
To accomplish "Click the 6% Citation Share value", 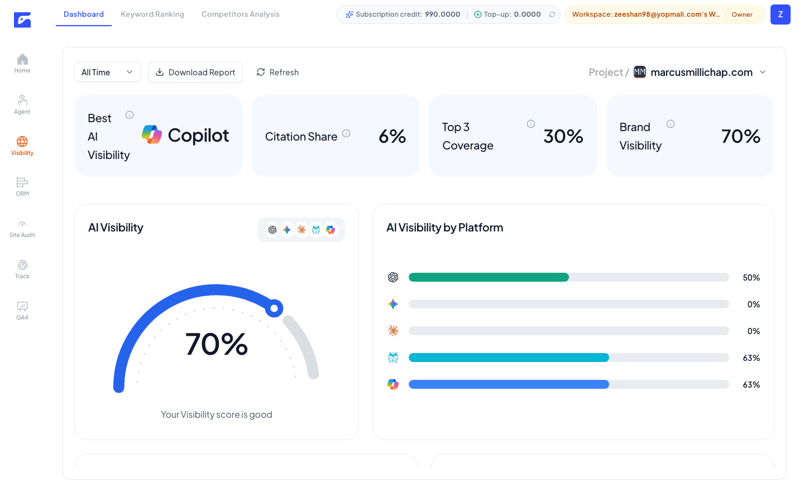I will coord(393,136).
